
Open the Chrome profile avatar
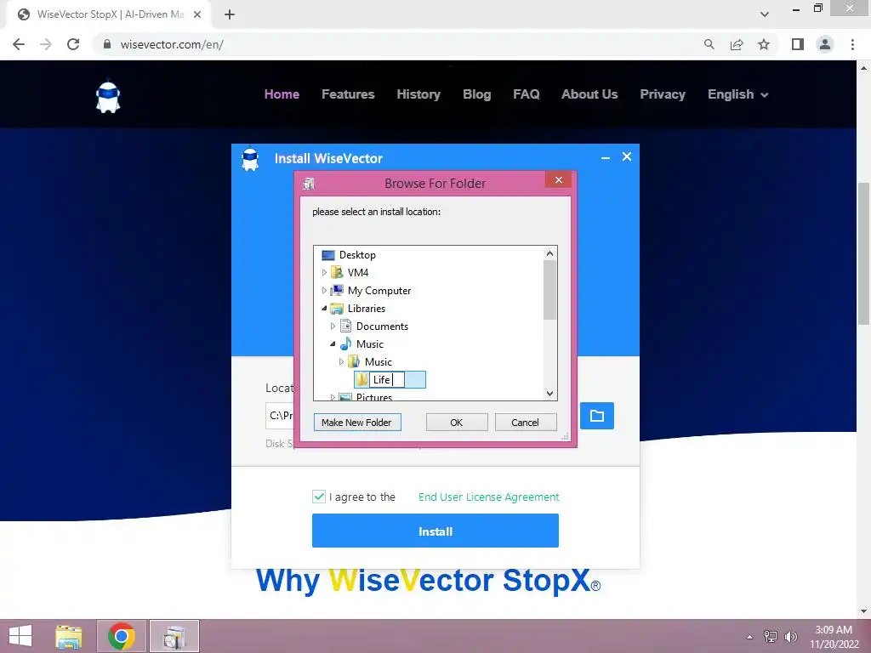(x=825, y=44)
